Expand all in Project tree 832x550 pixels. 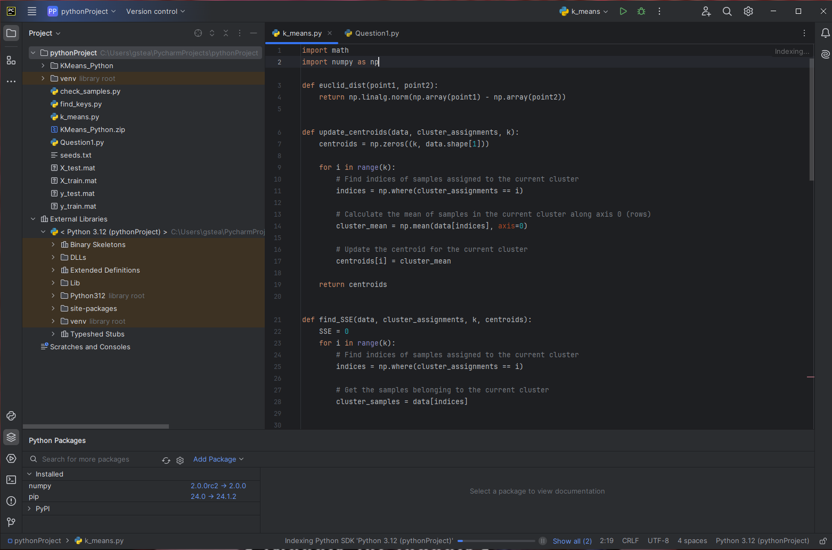tap(212, 33)
